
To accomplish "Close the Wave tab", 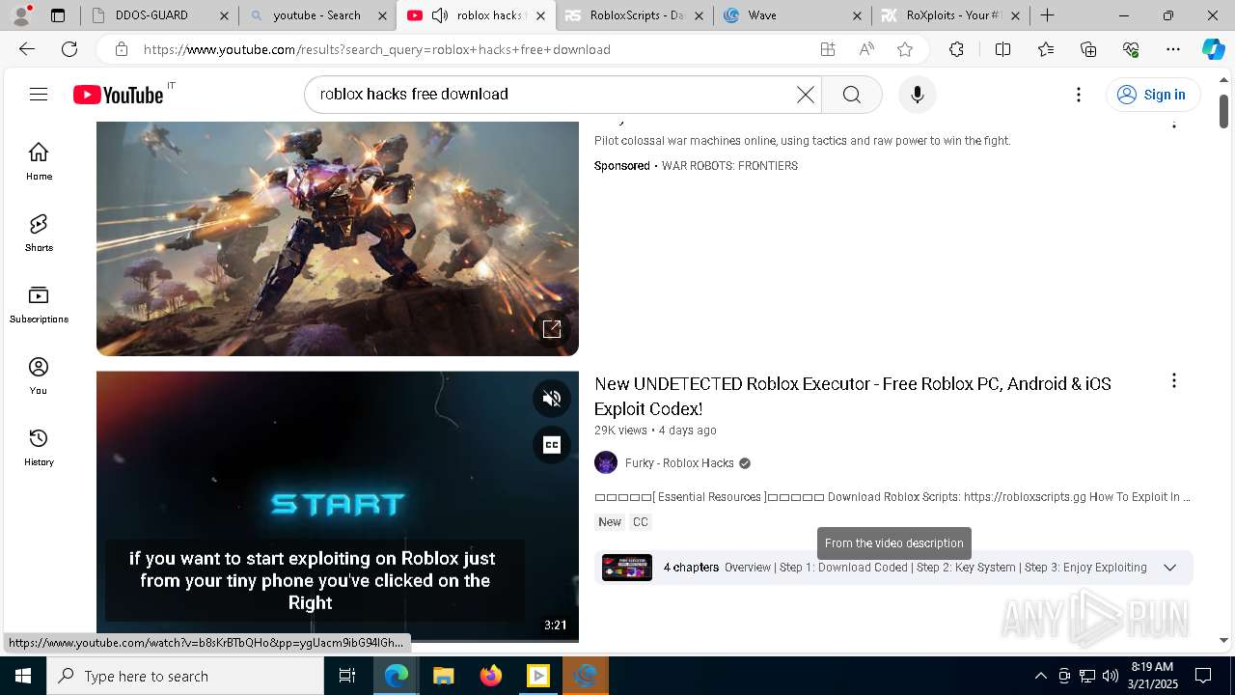I will 858,15.
